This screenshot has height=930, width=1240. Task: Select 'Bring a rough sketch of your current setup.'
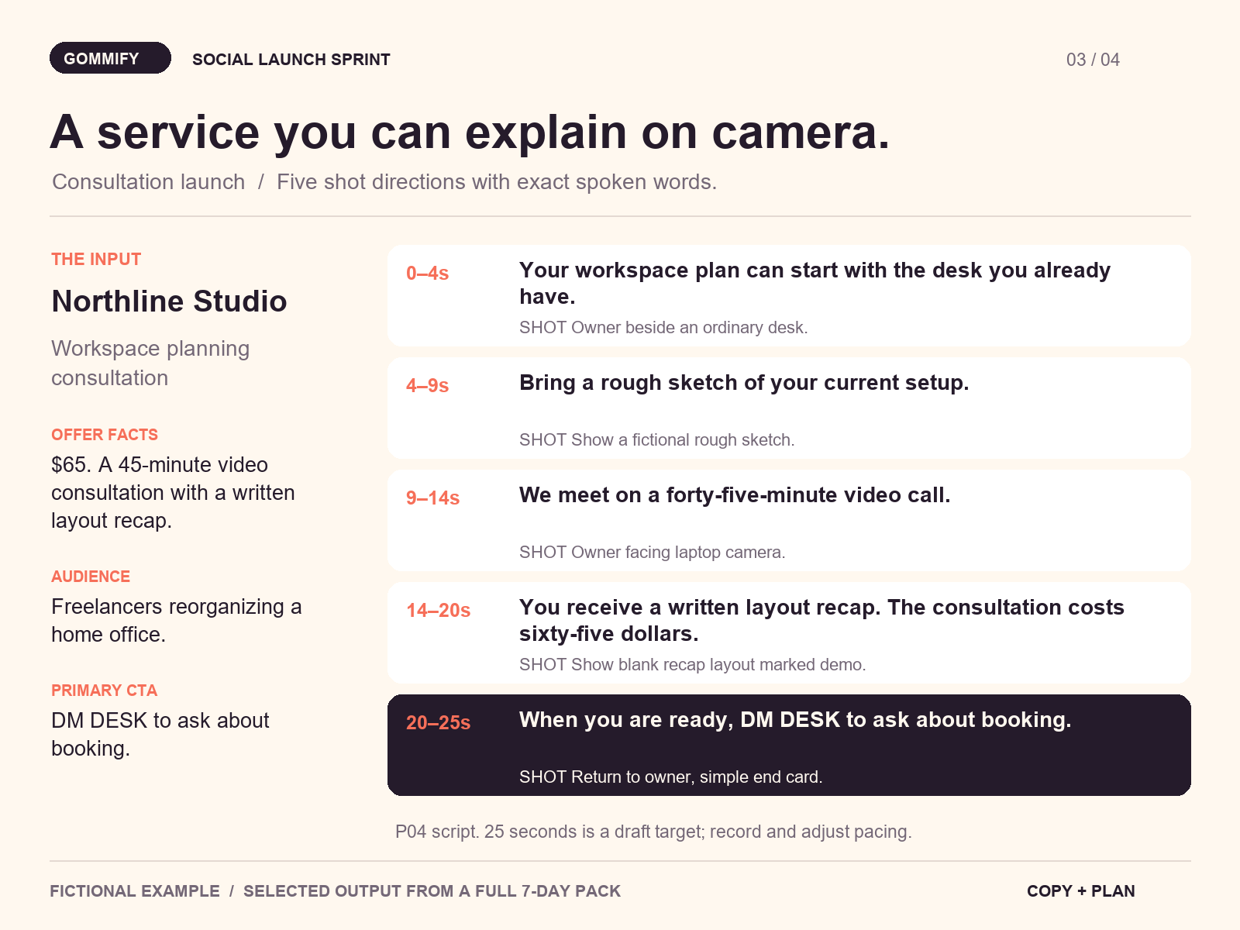744,383
